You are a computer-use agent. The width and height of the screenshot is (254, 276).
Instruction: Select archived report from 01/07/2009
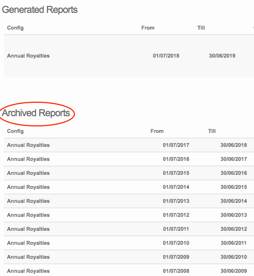129,257
